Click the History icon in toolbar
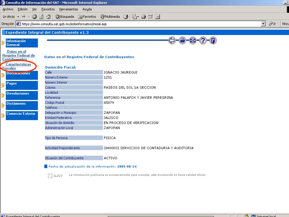Viewport: 289px width, 217px height. pos(126,17)
